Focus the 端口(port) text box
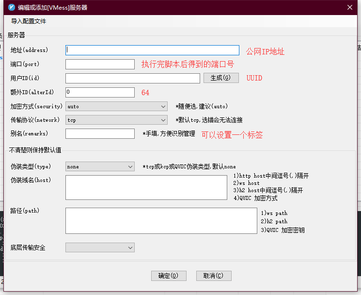The width and height of the screenshot is (361, 295). pos(100,64)
